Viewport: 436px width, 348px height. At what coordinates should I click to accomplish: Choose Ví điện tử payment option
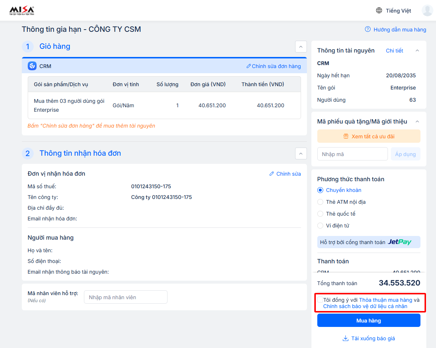(x=320, y=226)
